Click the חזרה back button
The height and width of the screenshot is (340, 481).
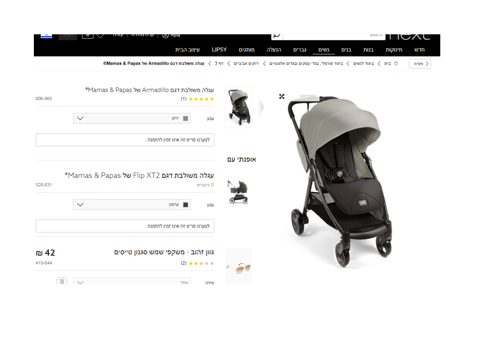(420, 63)
